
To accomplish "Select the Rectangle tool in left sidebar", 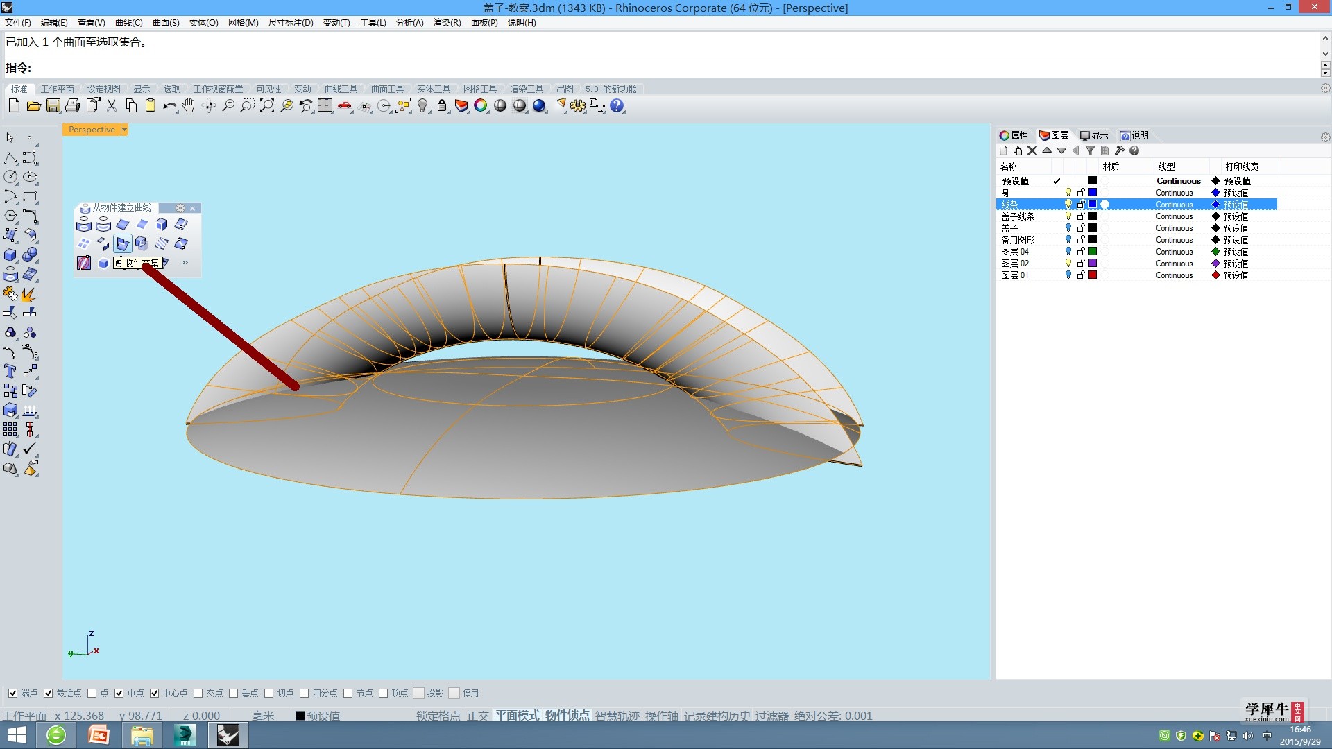I will pos(30,196).
